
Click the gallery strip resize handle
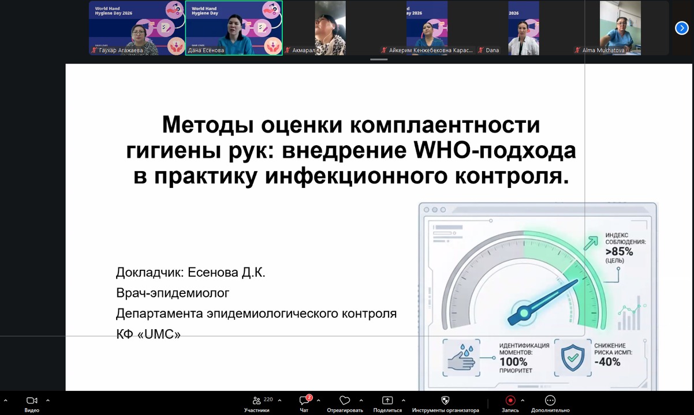379,59
